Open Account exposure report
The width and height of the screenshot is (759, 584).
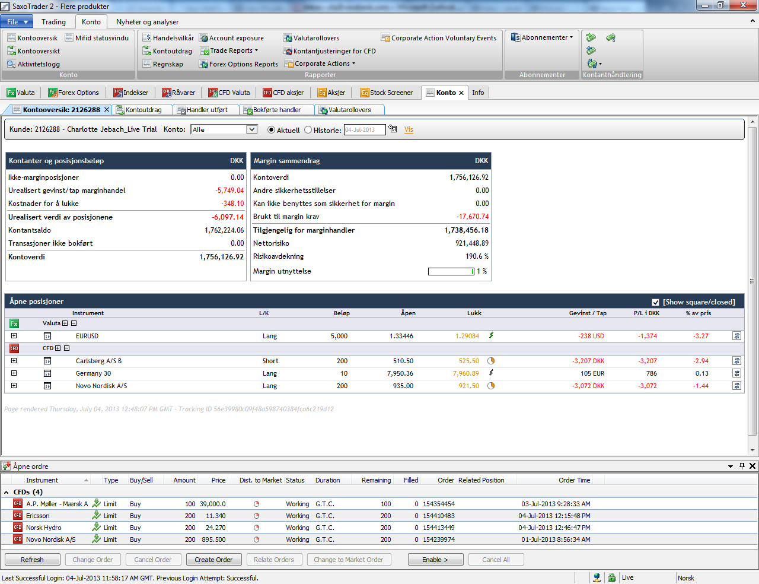[231, 38]
